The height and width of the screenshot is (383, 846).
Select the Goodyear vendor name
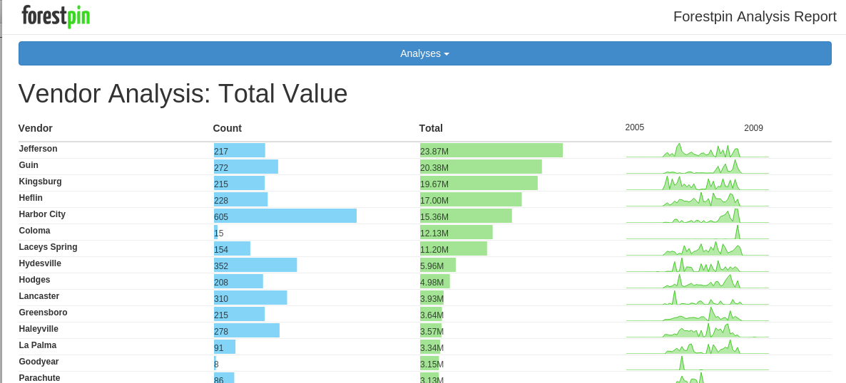pos(39,362)
